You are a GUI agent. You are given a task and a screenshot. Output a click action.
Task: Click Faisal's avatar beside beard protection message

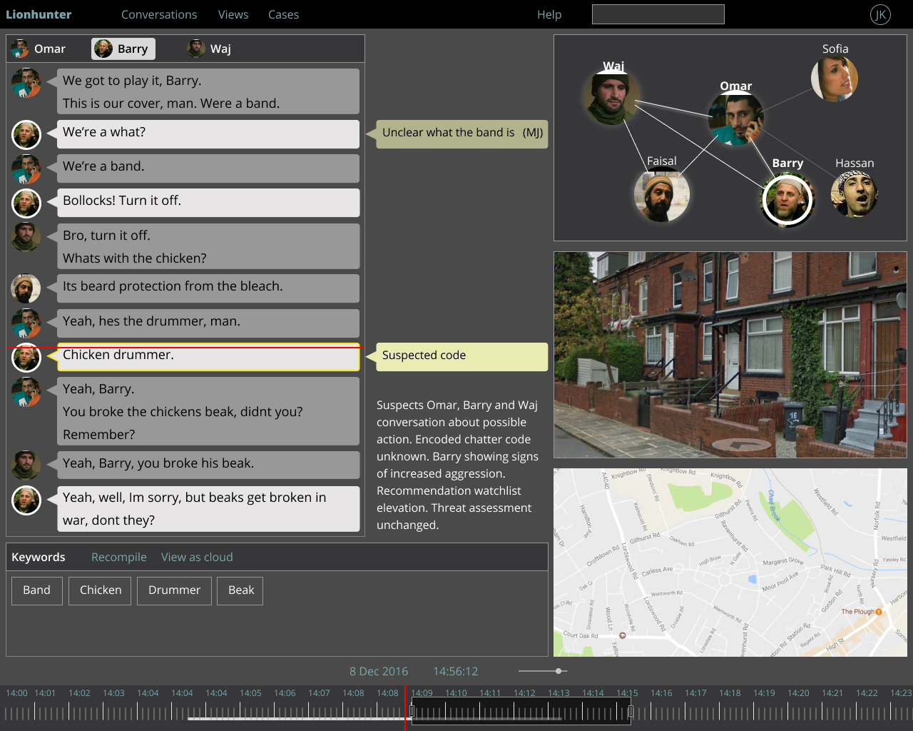(x=26, y=288)
